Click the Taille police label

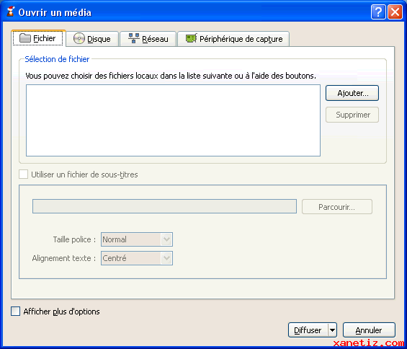pyautogui.click(x=74, y=239)
